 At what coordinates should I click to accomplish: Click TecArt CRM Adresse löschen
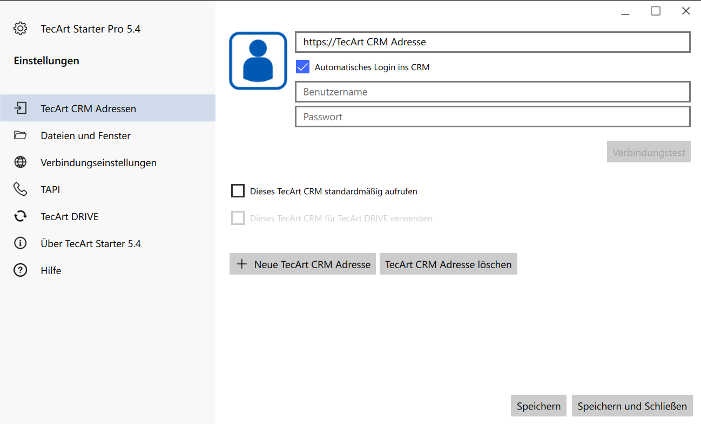448,264
